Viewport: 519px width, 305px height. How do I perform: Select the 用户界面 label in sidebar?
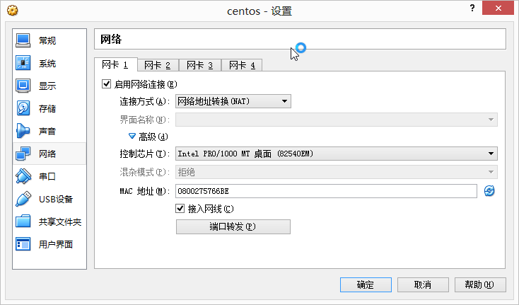[x=56, y=244]
